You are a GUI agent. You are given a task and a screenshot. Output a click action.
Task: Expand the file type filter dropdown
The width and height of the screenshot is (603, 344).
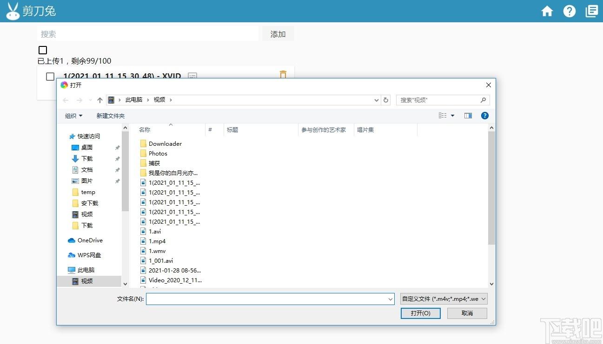coord(444,299)
